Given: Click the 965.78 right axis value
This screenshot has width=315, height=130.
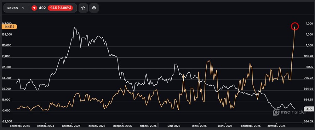Looking at the screenshot, I should coord(308,57).
